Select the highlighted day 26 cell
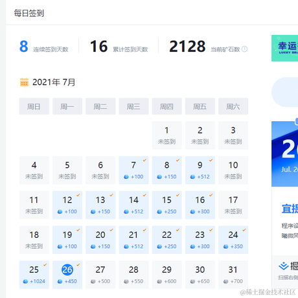 tap(67, 275)
